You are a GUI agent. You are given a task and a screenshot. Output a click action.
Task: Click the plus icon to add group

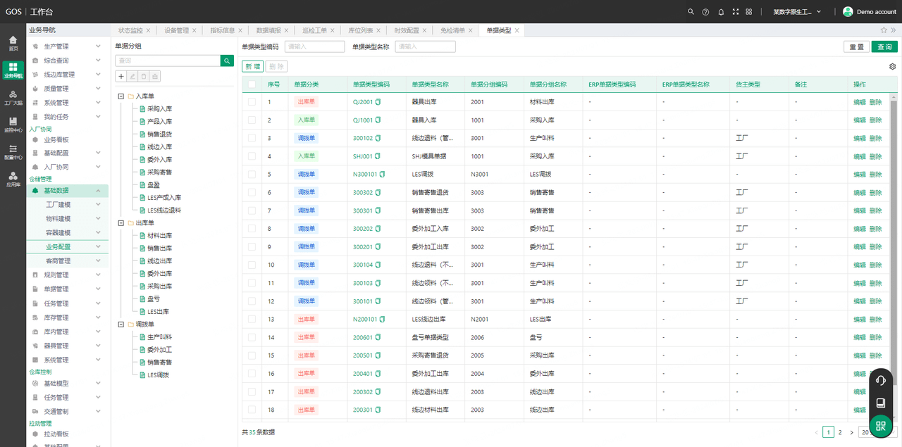[121, 76]
